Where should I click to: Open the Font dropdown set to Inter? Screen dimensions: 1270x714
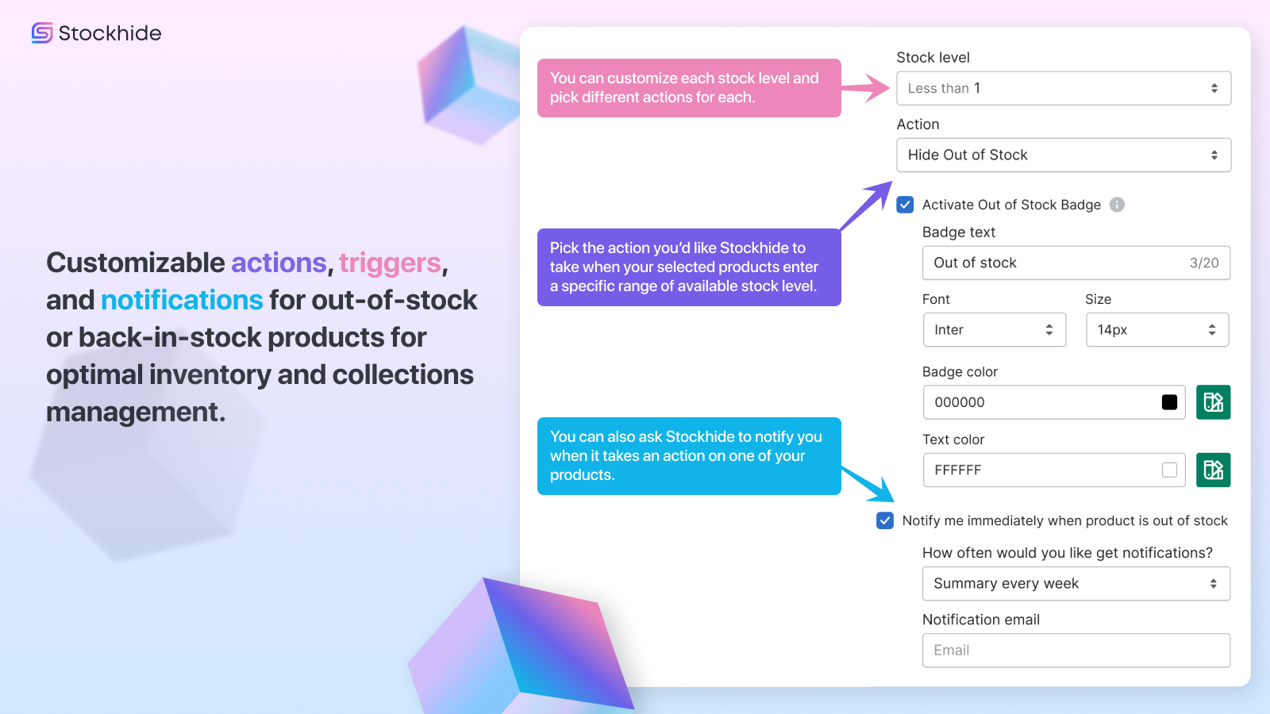[995, 329]
